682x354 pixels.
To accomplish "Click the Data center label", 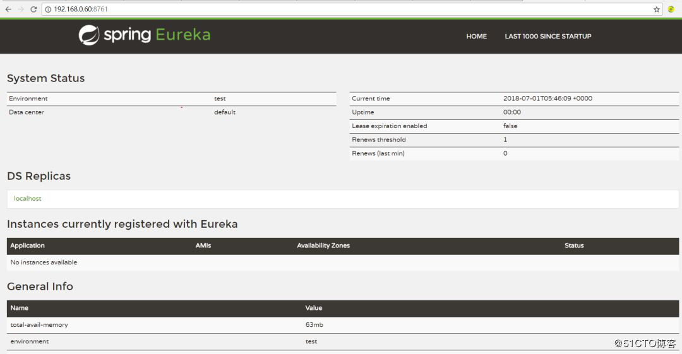I will pyautogui.click(x=27, y=112).
